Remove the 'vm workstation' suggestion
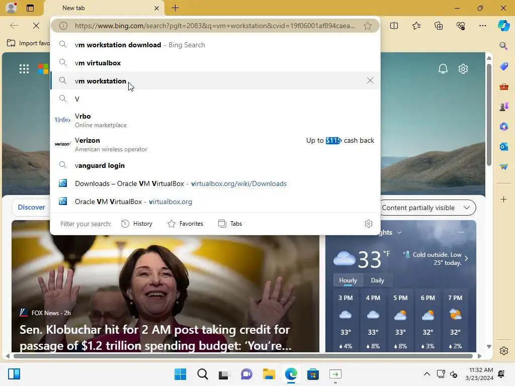The height and width of the screenshot is (386, 515). 370,80
